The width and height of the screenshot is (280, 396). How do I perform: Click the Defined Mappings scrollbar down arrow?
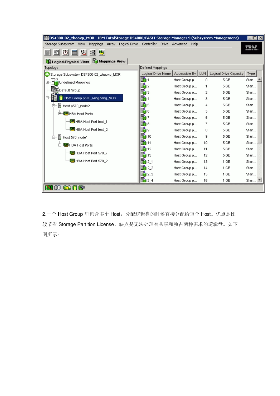pos(260,180)
